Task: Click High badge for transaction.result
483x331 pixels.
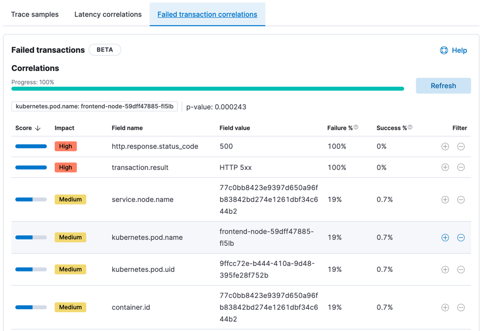Action: coord(65,167)
